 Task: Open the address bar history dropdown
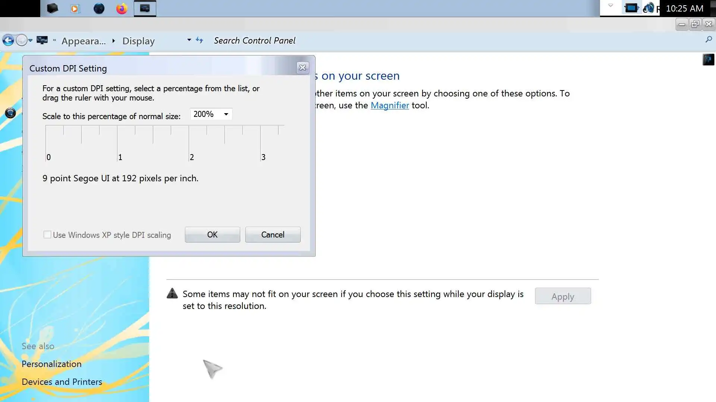189,40
